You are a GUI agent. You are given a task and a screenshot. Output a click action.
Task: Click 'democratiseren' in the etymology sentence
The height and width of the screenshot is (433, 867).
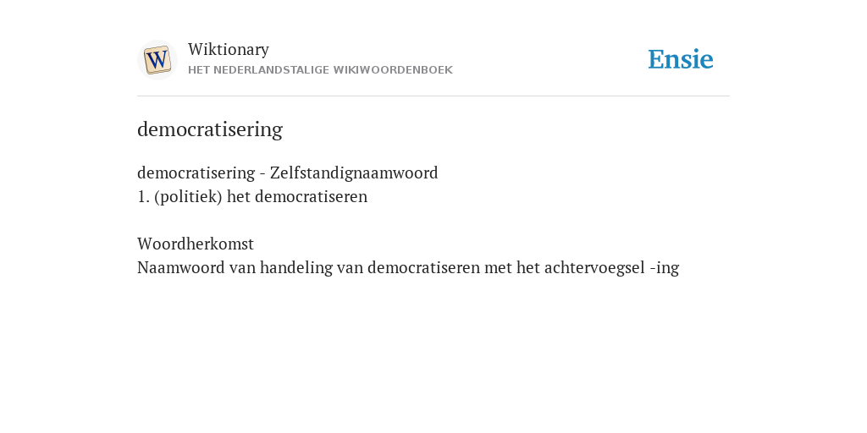423,268
